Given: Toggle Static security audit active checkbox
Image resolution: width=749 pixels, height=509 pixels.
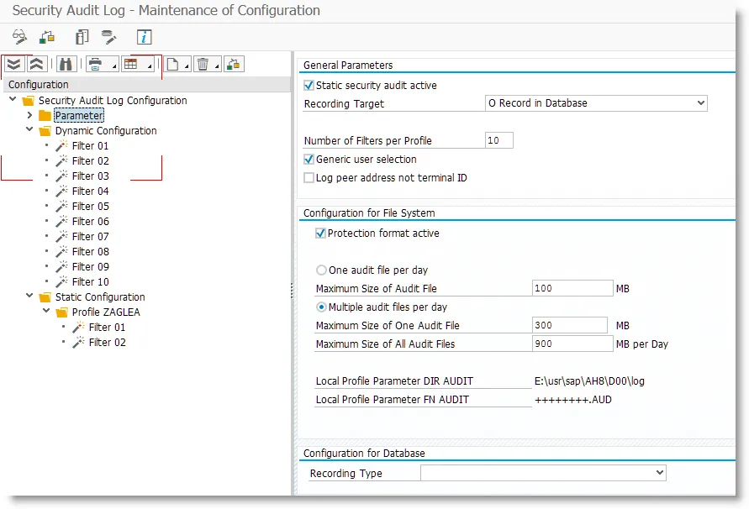Looking at the screenshot, I should (309, 86).
